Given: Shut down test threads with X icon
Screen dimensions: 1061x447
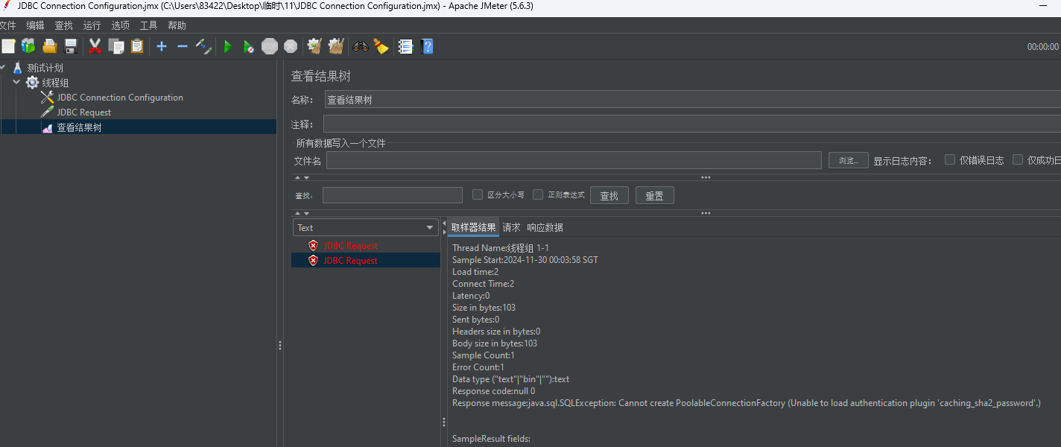Looking at the screenshot, I should tap(291, 46).
